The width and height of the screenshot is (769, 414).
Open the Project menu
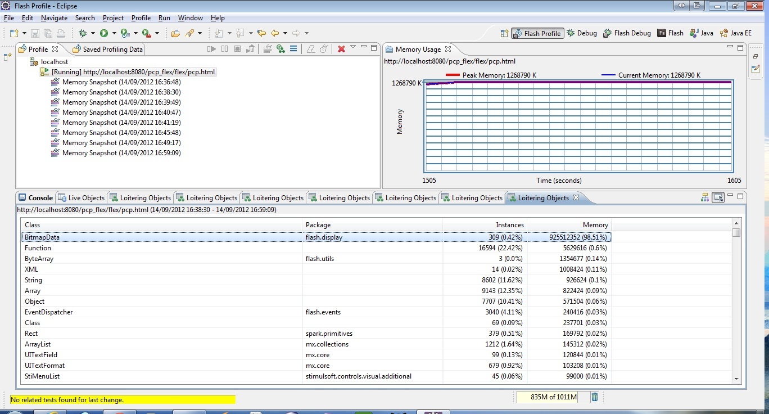pos(113,18)
